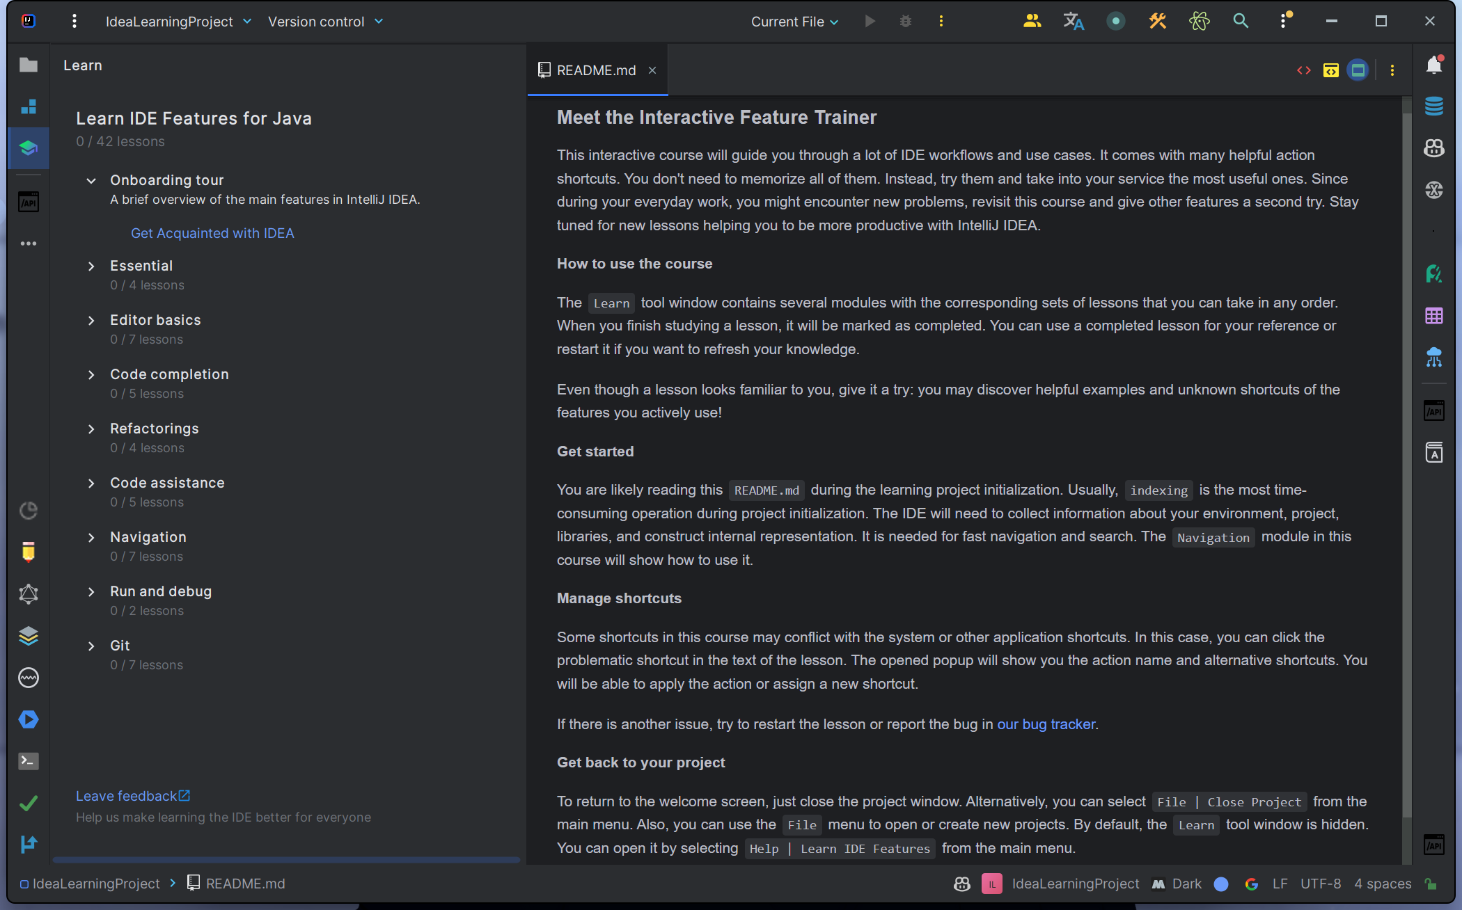Click the Translate icon in toolbar
This screenshot has height=910, width=1462.
[1074, 22]
